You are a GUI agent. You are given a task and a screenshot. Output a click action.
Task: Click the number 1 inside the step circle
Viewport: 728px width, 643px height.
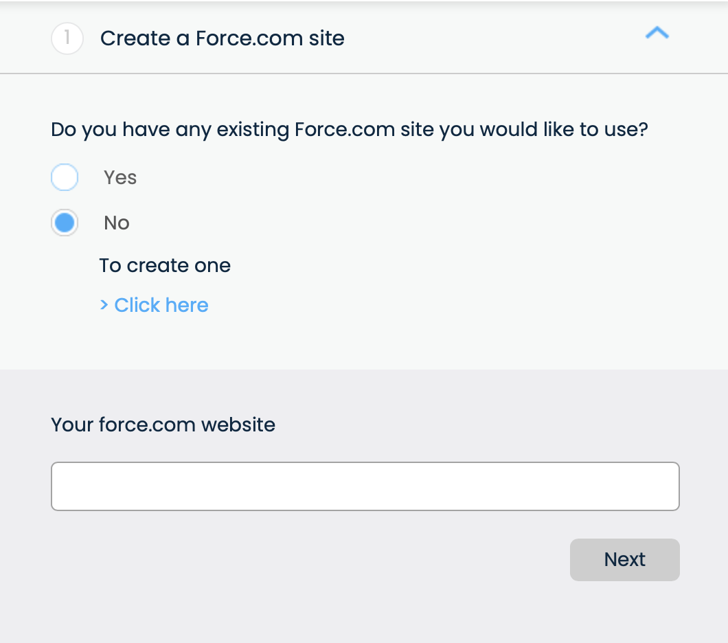[67, 38]
